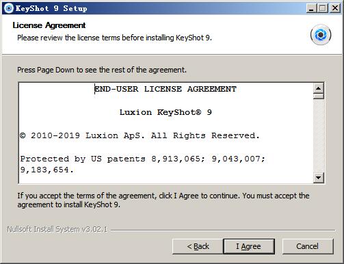344x264 pixels.
Task: Click the Press Page Down instruction text
Action: click(x=102, y=70)
